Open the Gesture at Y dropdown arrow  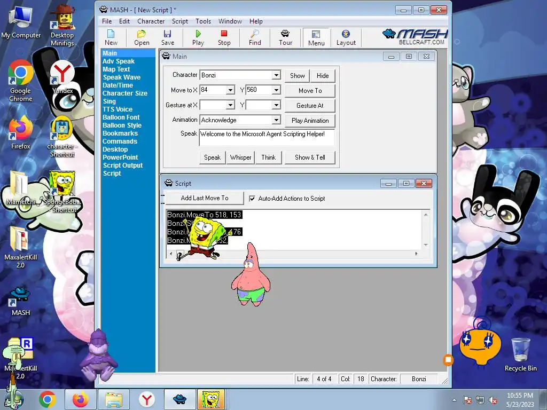[x=276, y=105]
